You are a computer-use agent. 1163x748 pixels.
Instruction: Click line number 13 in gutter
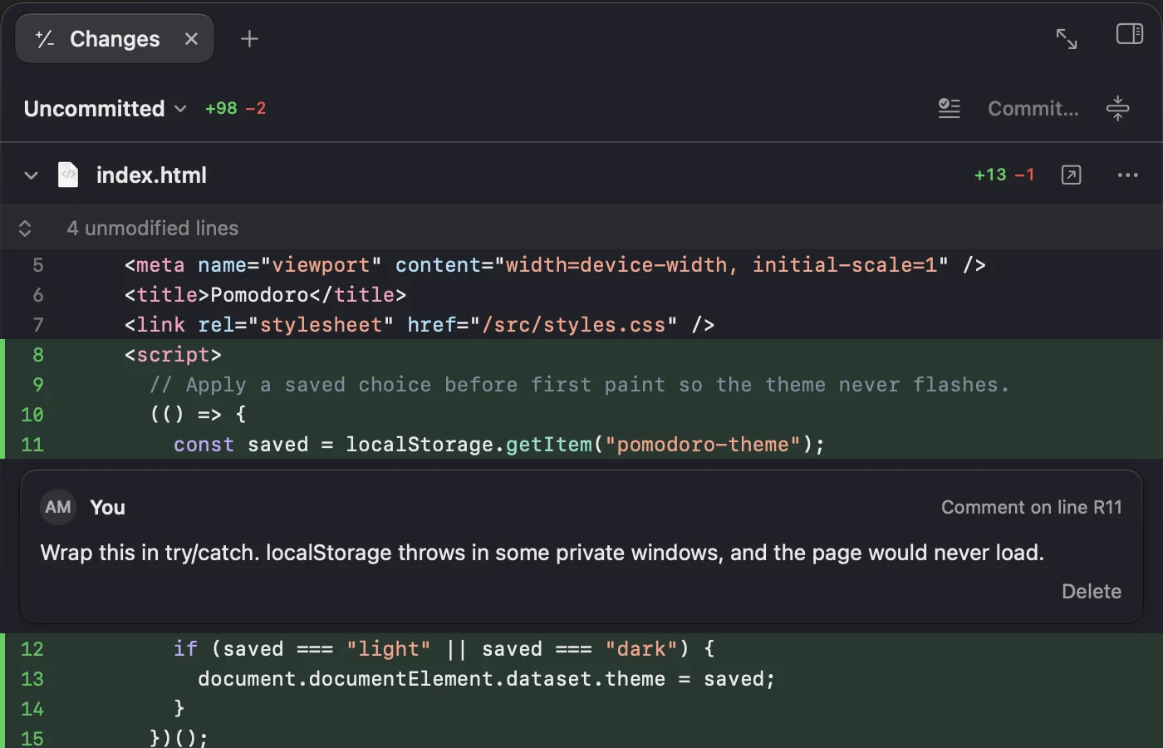(x=32, y=679)
